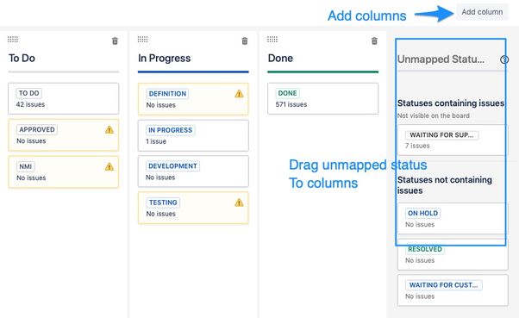
Task: Click the DONE status card with 571 issues
Action: 323,98
